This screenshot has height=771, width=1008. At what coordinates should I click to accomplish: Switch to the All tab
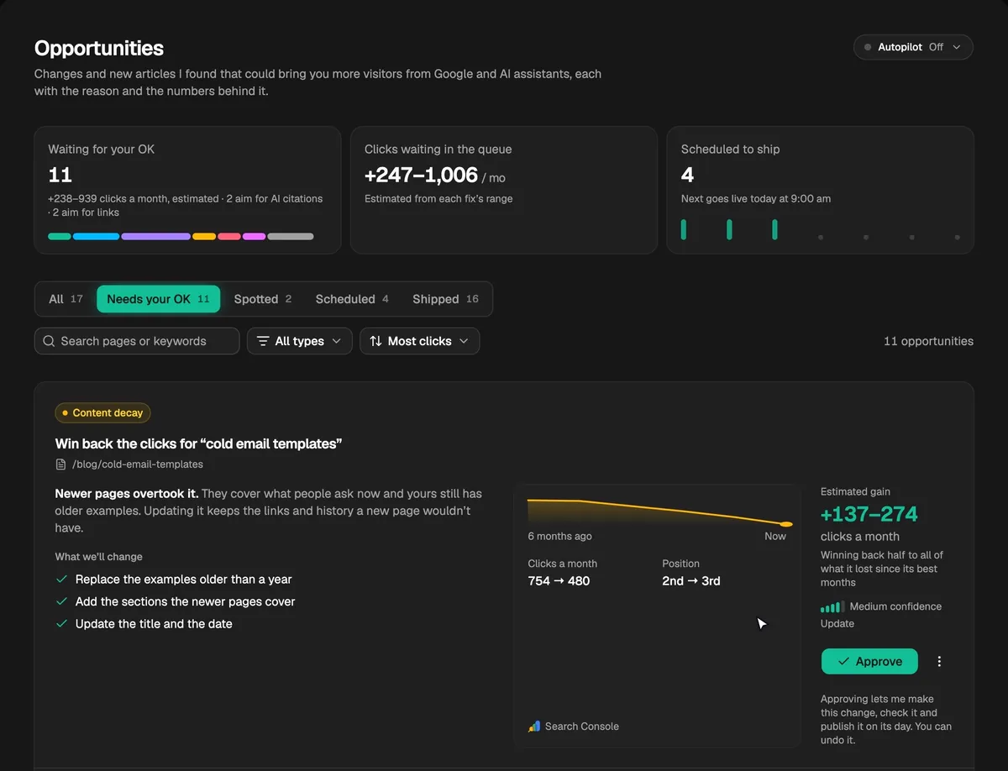(66, 299)
